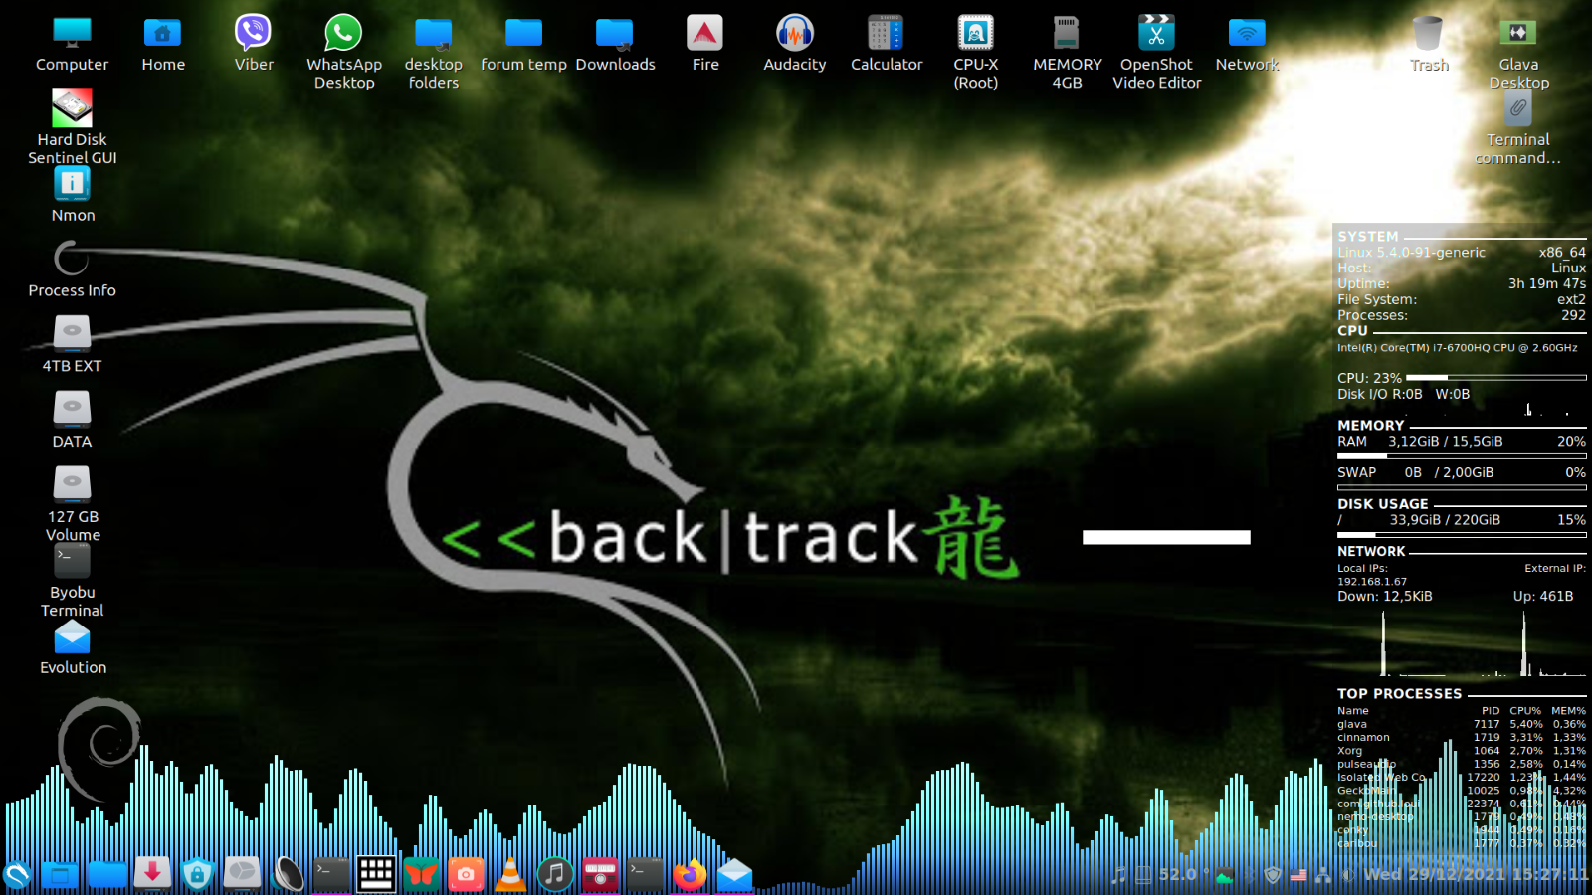The height and width of the screenshot is (895, 1592).
Task: Launch the screenshot camera tool in taskbar
Action: coord(466,874)
